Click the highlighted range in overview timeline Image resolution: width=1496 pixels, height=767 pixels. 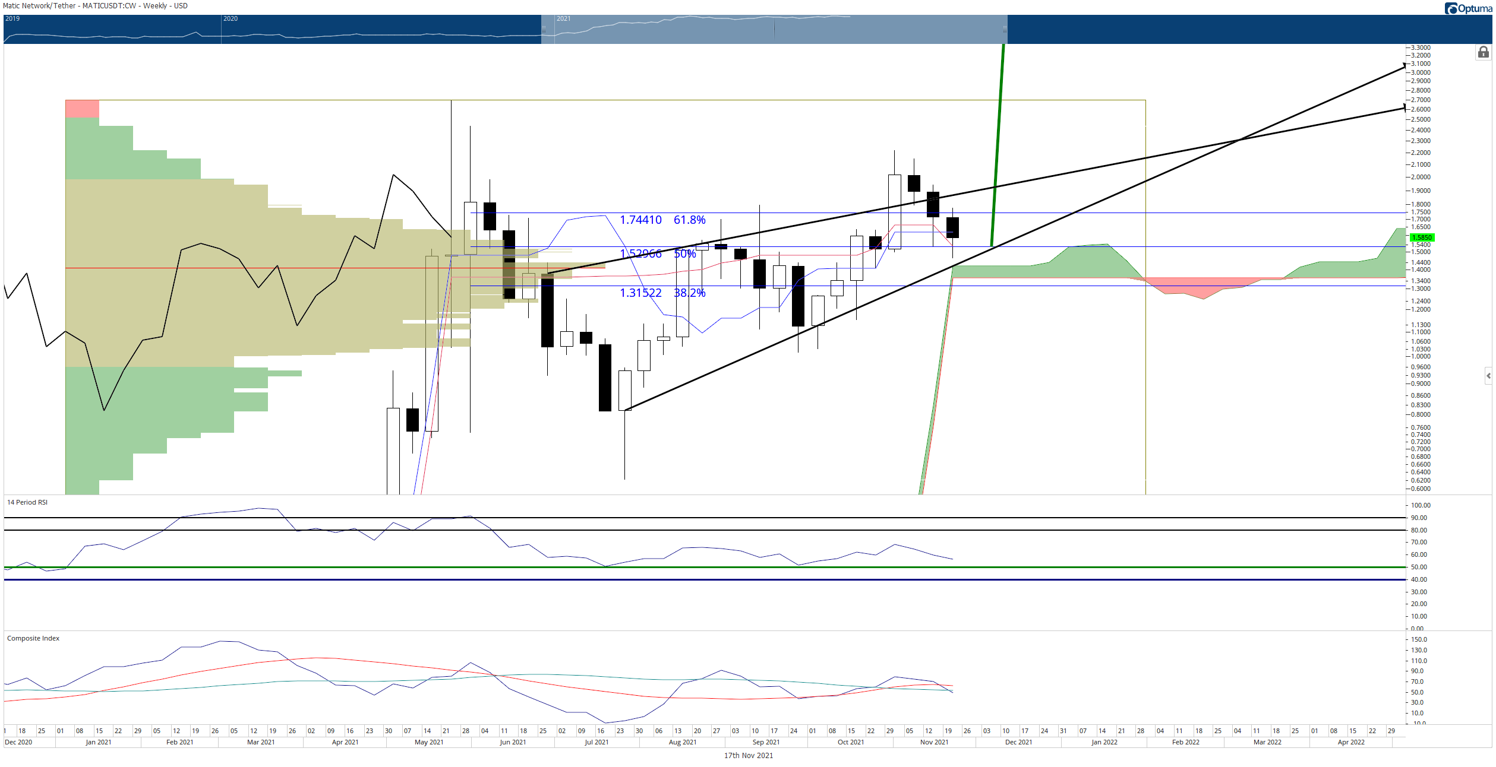(774, 29)
